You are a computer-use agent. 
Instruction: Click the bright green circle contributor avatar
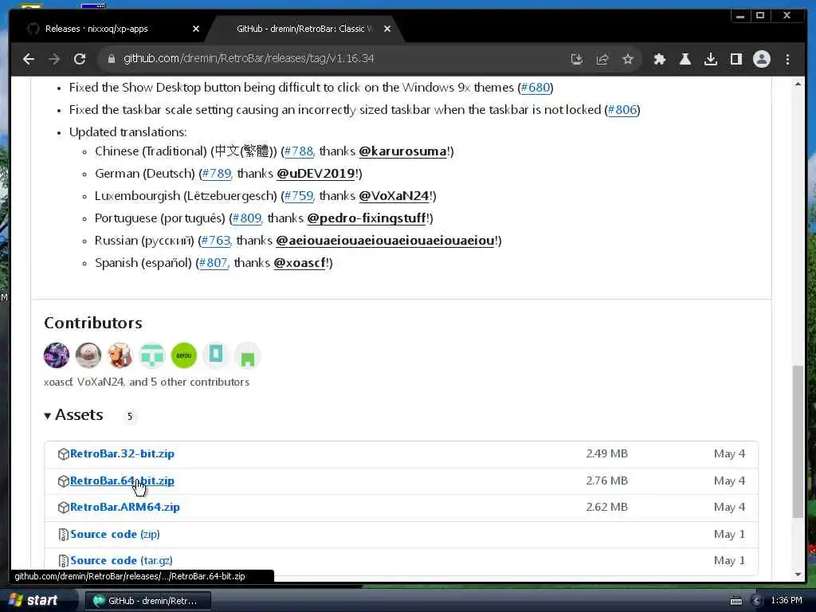pos(184,355)
